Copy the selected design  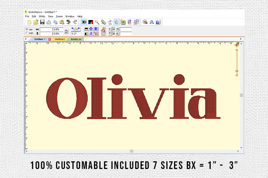[55, 22]
